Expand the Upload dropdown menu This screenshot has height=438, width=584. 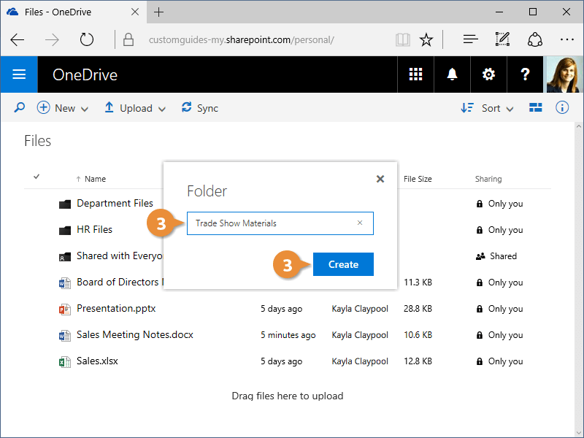[135, 108]
